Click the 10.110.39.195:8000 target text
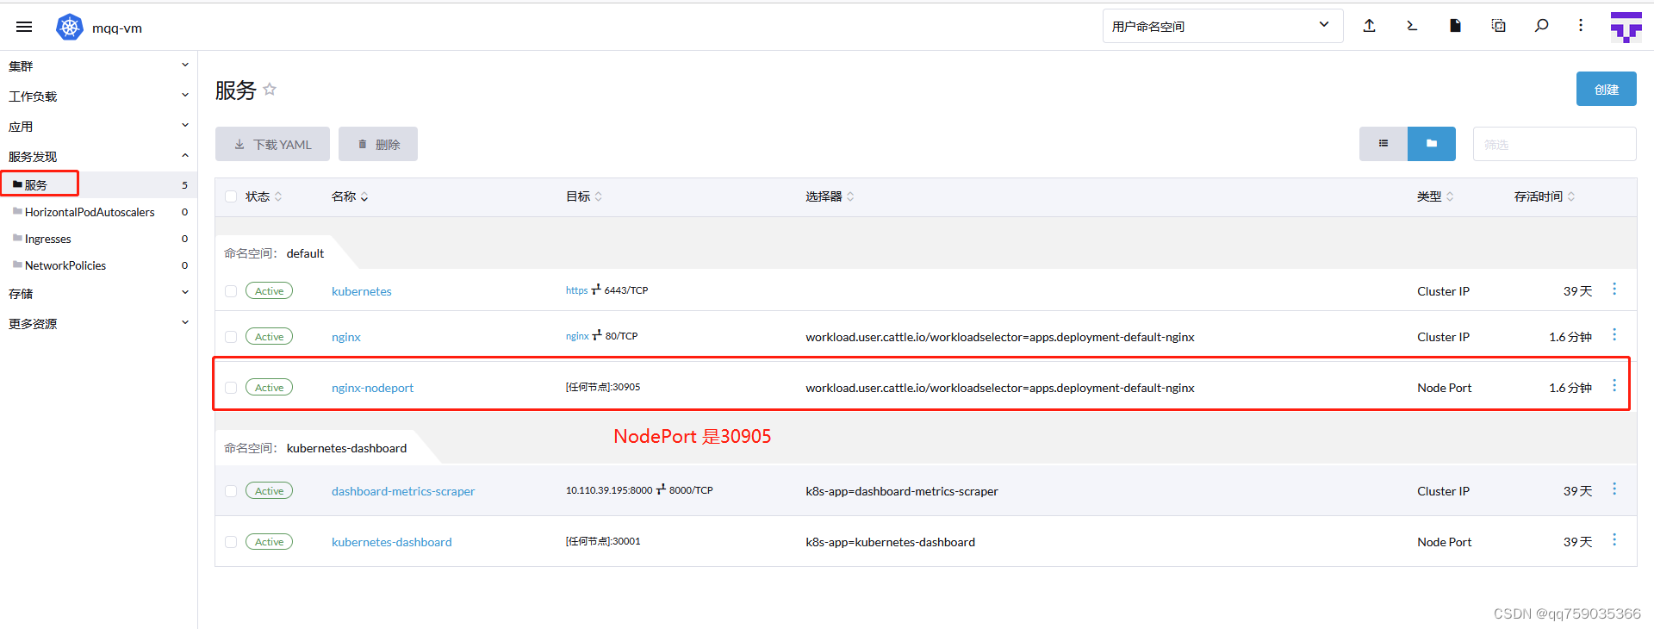The width and height of the screenshot is (1654, 629). [x=609, y=490]
